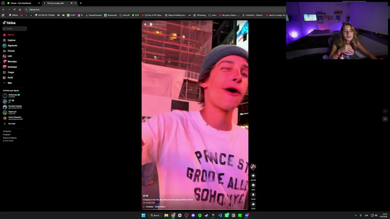Viewport: 390px width, 219px height.
Task: Go to the next video with down arrow
Action: coord(385,119)
